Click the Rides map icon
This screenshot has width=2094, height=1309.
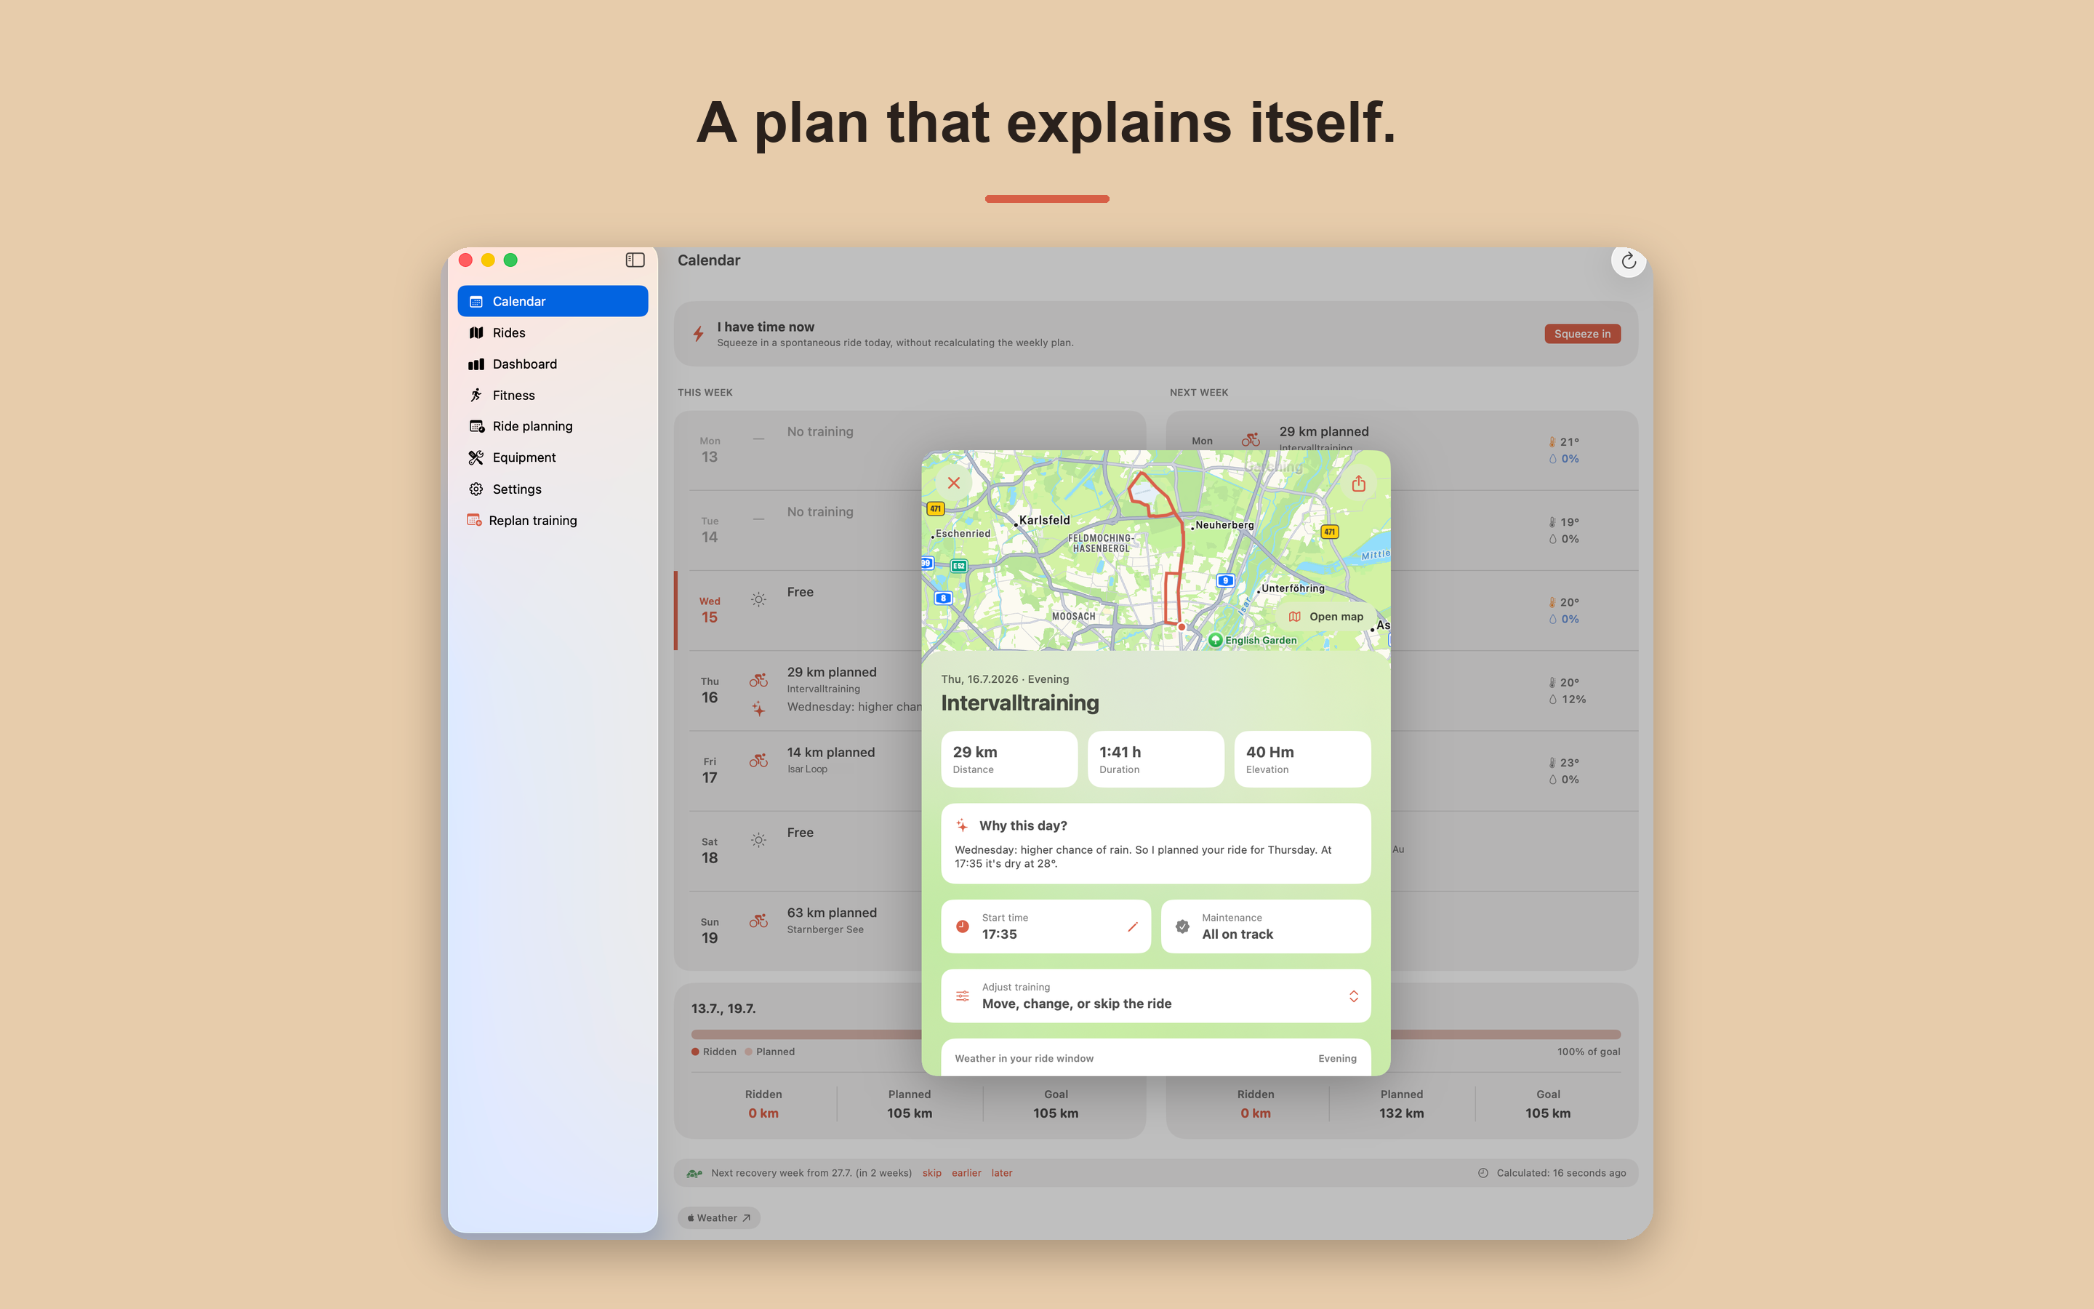tap(476, 332)
